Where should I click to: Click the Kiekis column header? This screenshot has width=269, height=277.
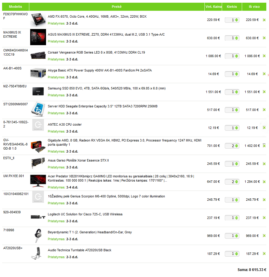click(232, 7)
